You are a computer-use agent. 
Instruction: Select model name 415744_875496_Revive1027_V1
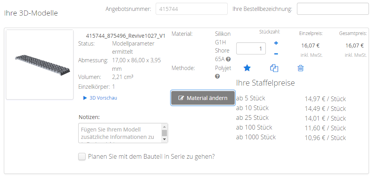125,35
